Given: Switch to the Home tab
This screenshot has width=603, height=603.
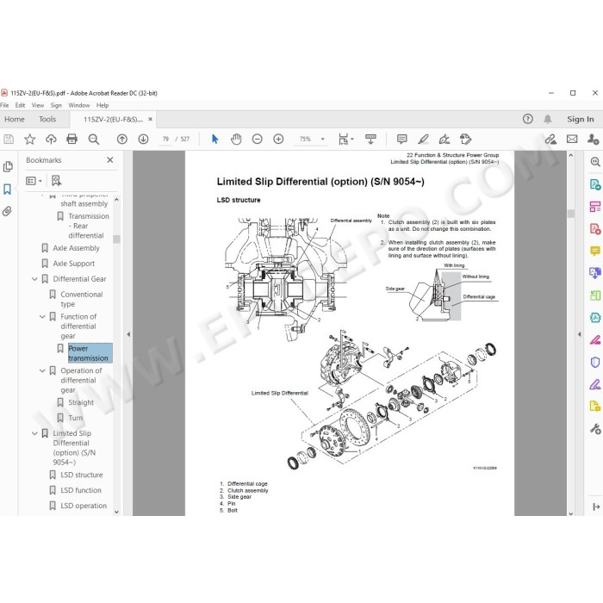Looking at the screenshot, I should pyautogui.click(x=15, y=119).
